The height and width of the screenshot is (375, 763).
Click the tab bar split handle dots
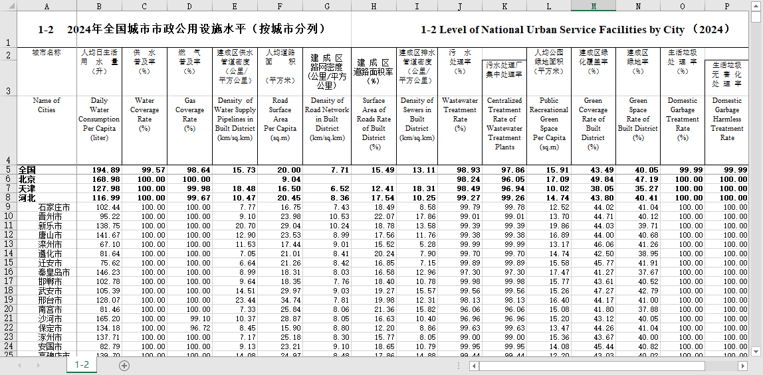[459, 366]
